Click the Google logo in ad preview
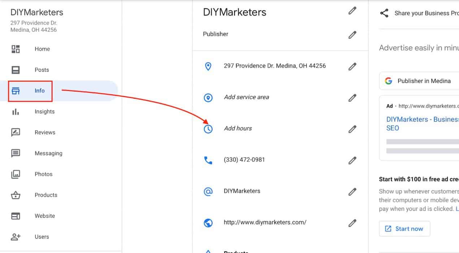 tap(389, 81)
